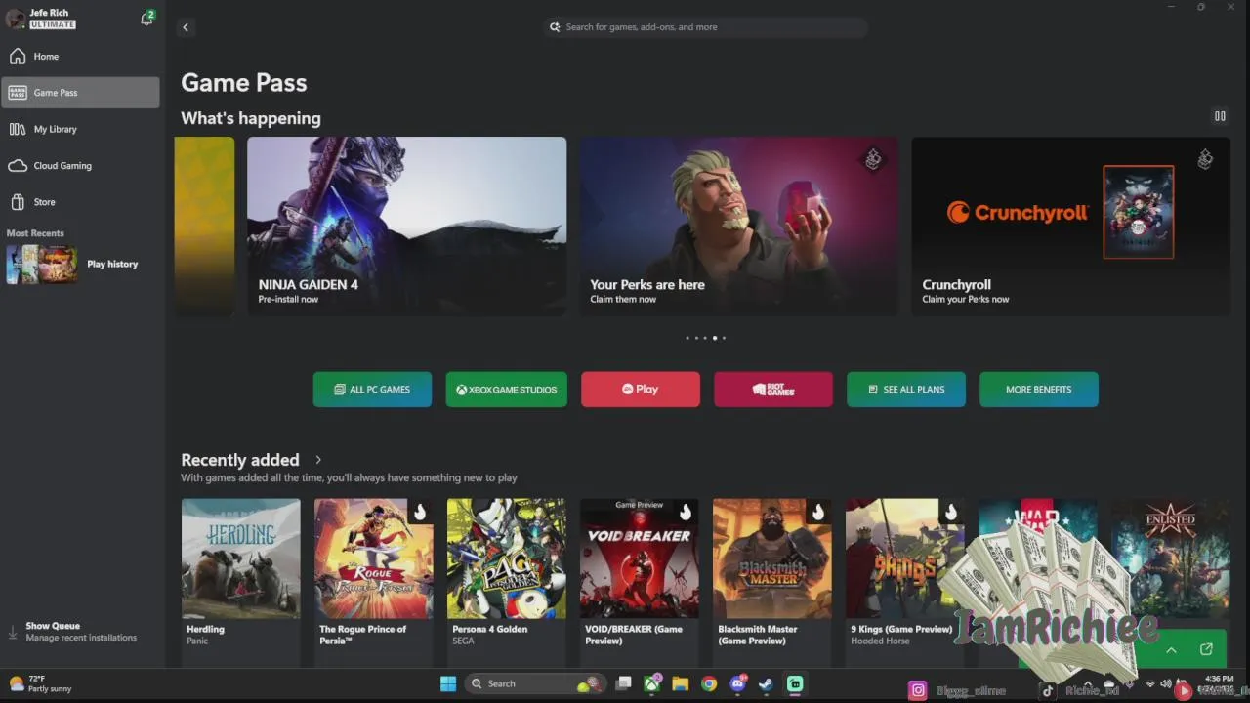Image resolution: width=1250 pixels, height=703 pixels.
Task: Click the red EA Play button
Action: pyautogui.click(x=640, y=390)
